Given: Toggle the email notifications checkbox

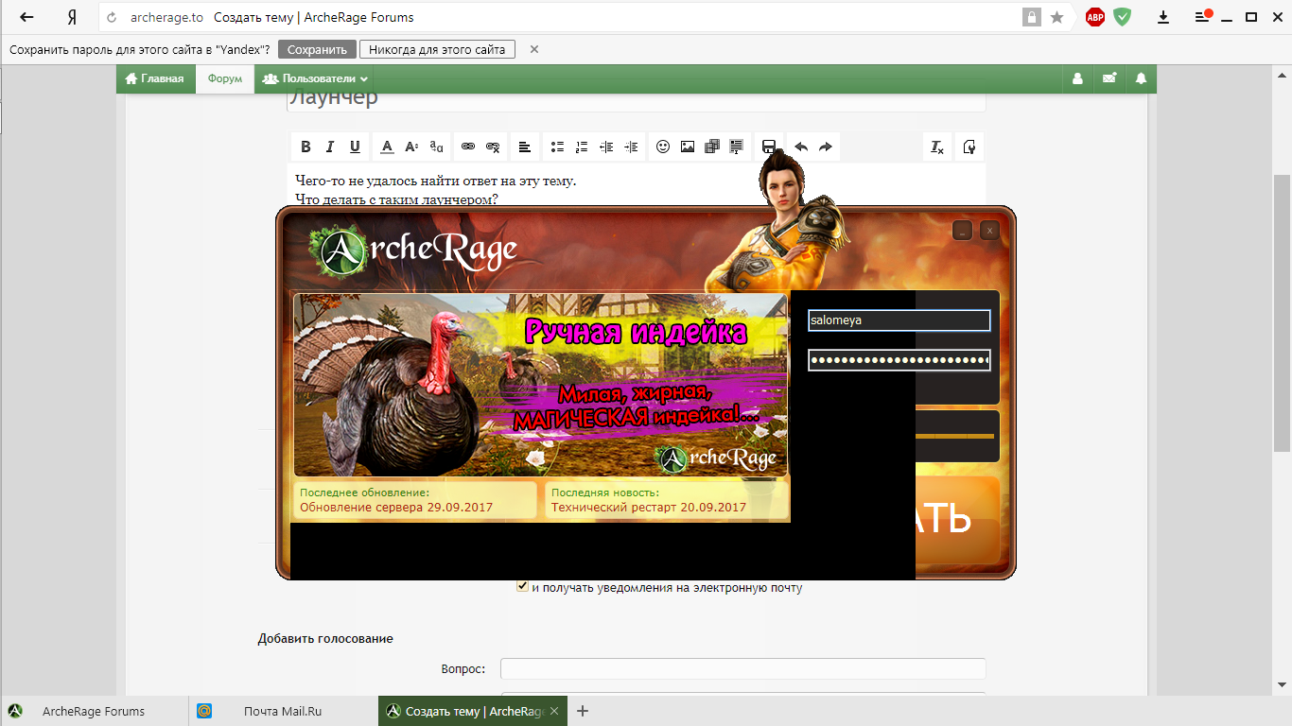Looking at the screenshot, I should 522,586.
